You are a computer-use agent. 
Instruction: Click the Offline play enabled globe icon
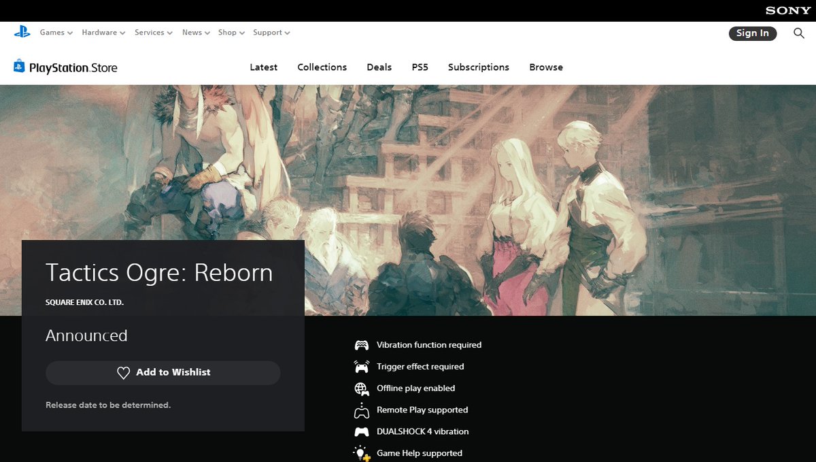362,389
